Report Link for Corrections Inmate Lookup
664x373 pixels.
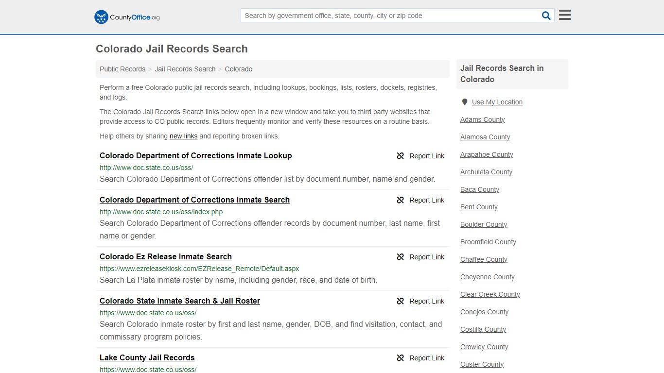point(427,156)
